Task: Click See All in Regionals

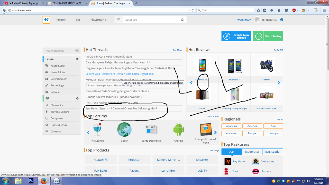Action: pyautogui.click(x=280, y=119)
